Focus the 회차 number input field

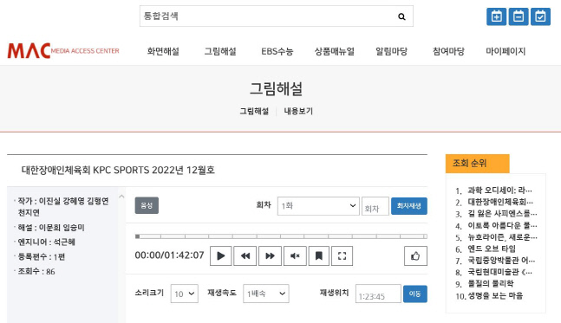pos(375,206)
